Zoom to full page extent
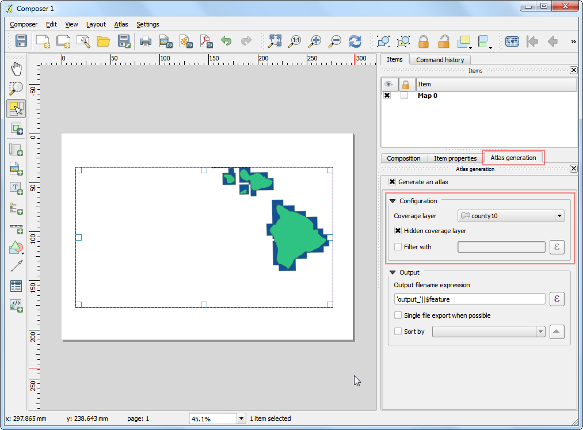 (275, 41)
